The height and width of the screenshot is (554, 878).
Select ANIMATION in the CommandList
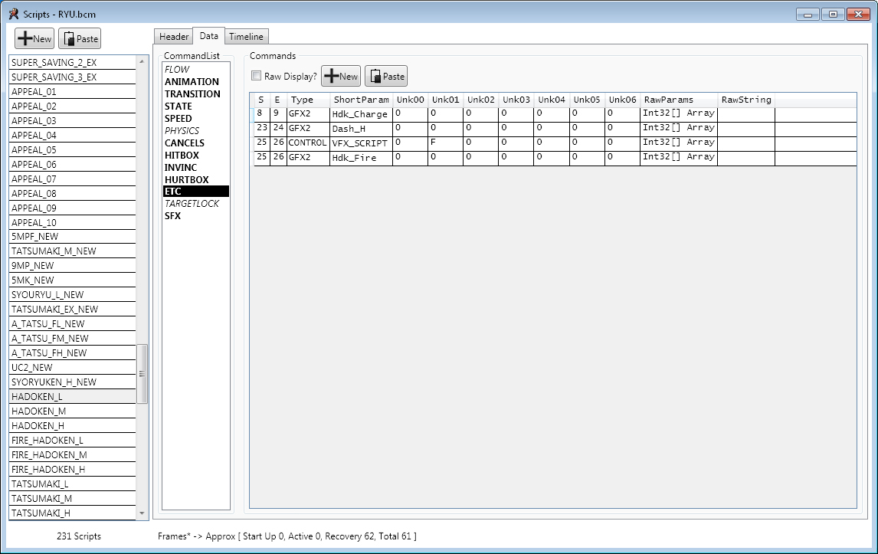[x=192, y=81]
